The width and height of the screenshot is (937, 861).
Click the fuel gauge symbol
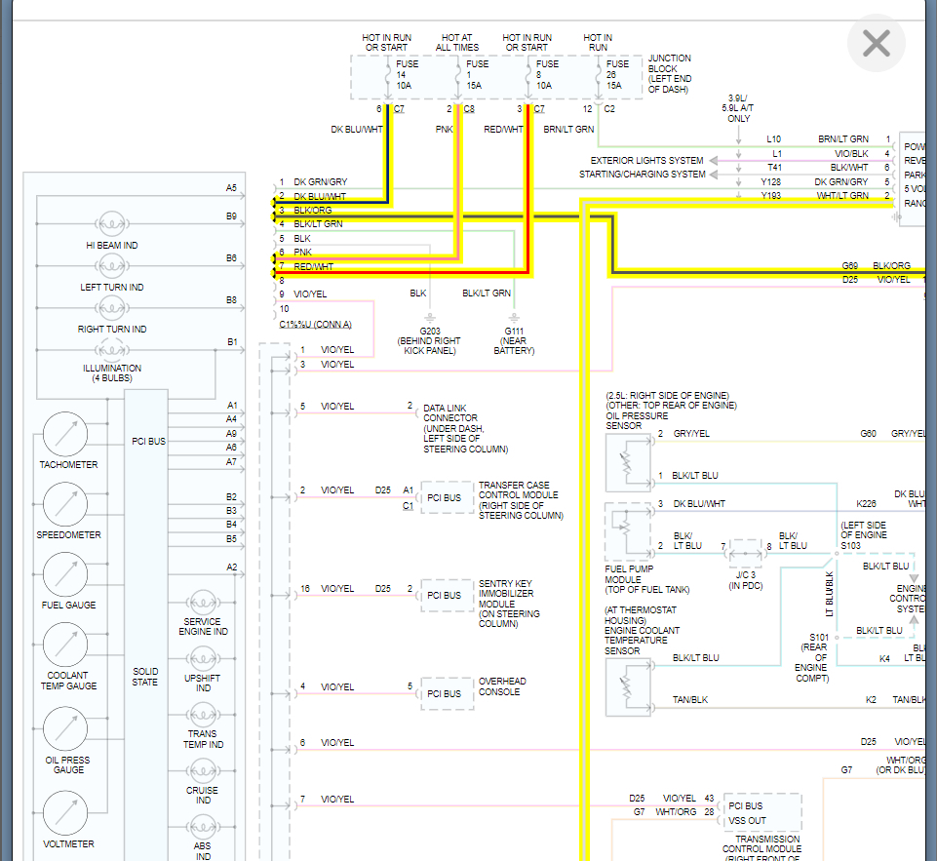(x=65, y=574)
